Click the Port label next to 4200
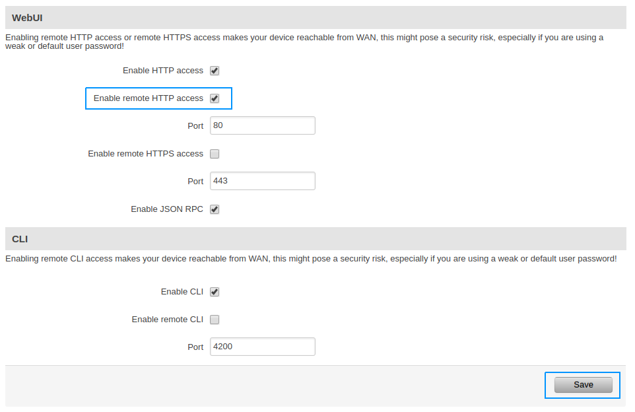 [195, 347]
